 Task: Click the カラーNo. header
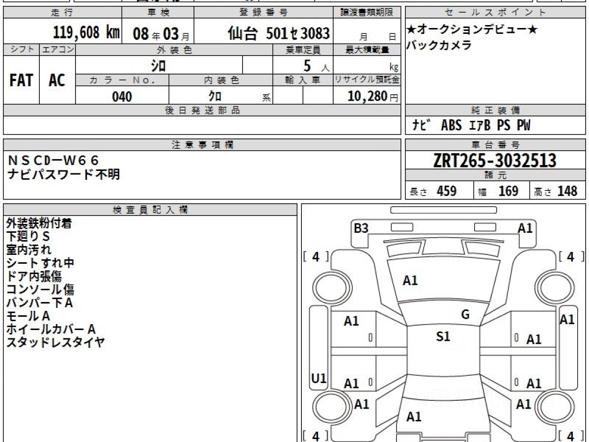(122, 81)
